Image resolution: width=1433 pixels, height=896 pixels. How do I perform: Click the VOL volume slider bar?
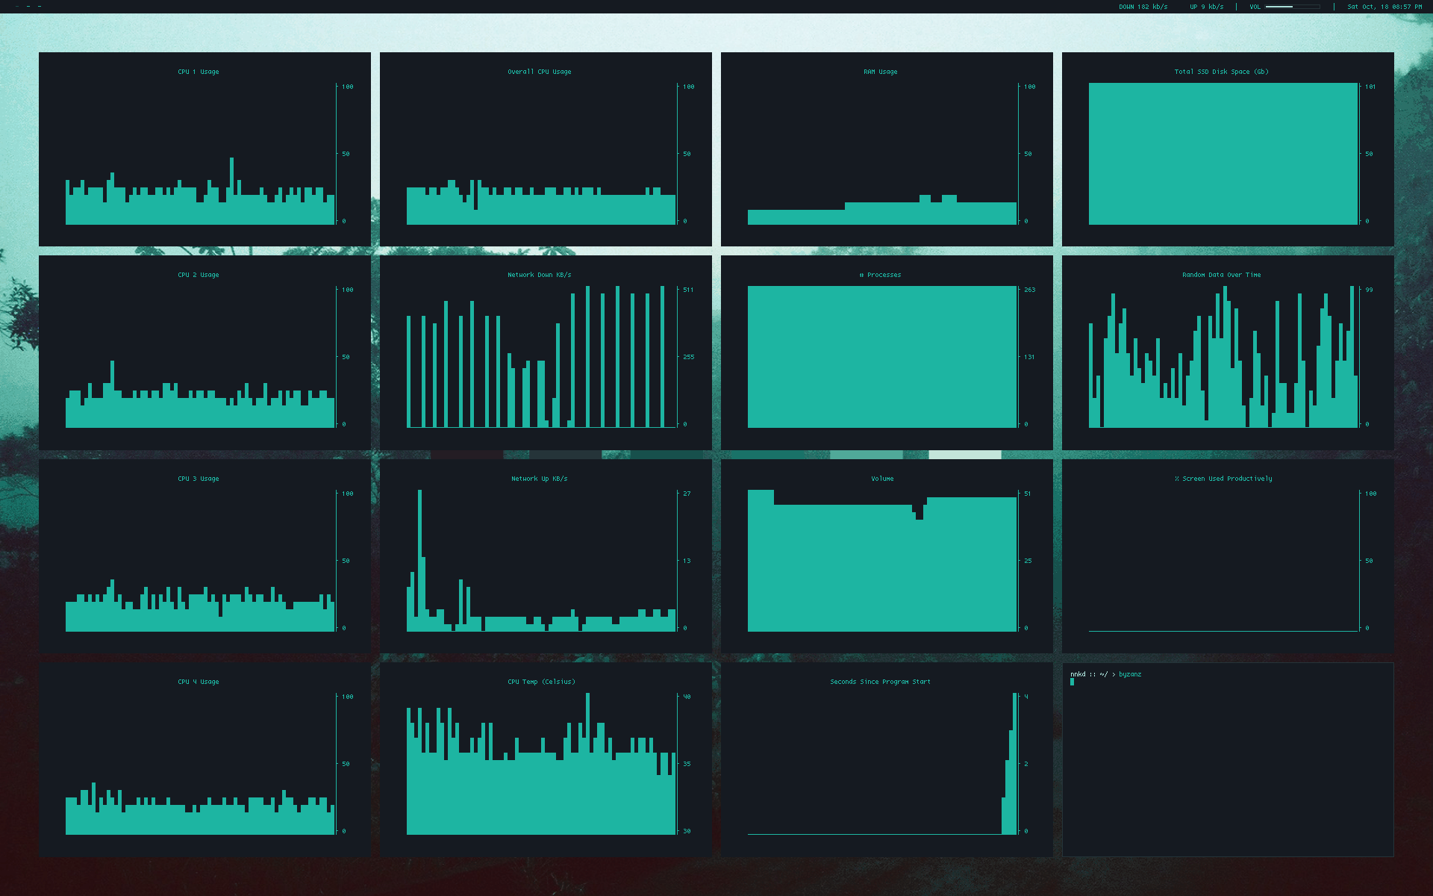(x=1292, y=7)
